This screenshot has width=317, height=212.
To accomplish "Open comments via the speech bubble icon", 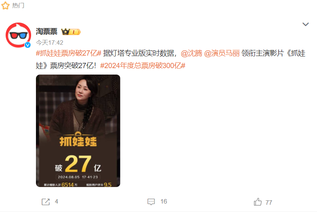I will 151,202.
